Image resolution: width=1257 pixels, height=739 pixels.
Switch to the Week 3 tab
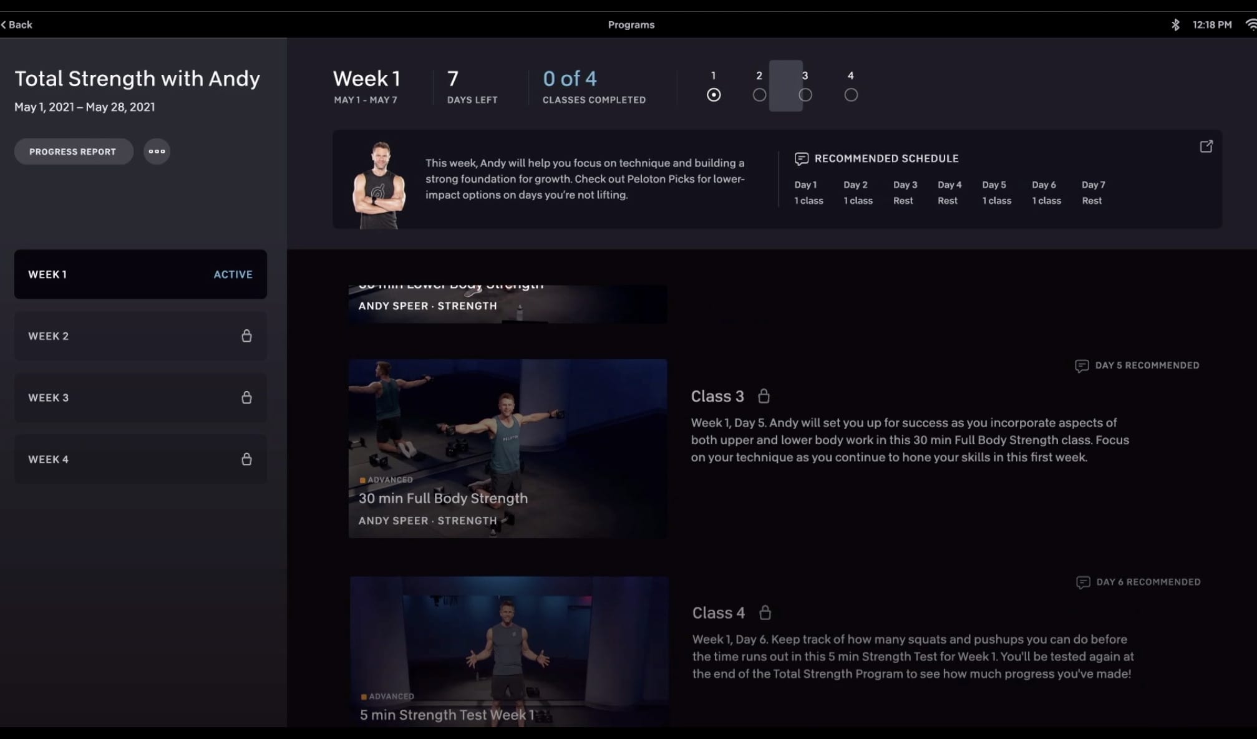click(x=140, y=398)
